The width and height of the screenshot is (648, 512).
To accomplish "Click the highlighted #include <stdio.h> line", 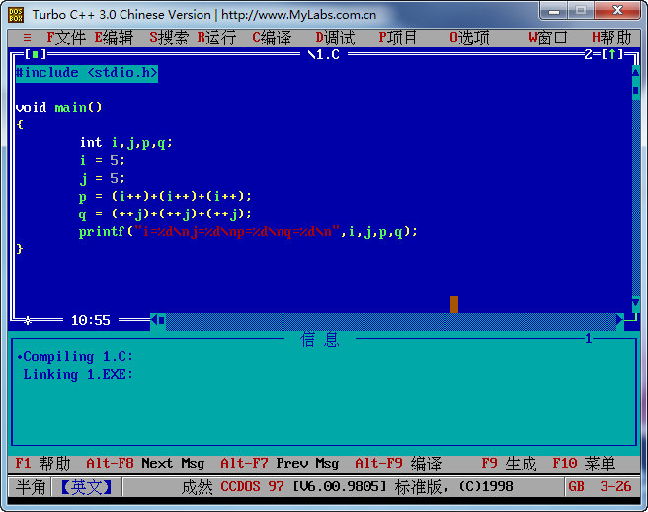I will [x=87, y=73].
